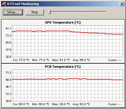
Task: Click the GPU Temperature graph title
Action: [x=63, y=22]
